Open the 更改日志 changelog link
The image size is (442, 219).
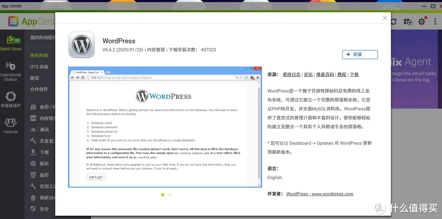click(291, 75)
